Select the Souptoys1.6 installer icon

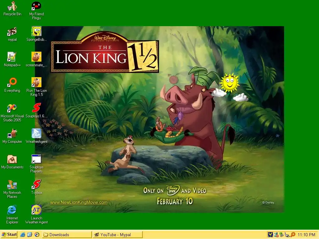(x=36, y=110)
